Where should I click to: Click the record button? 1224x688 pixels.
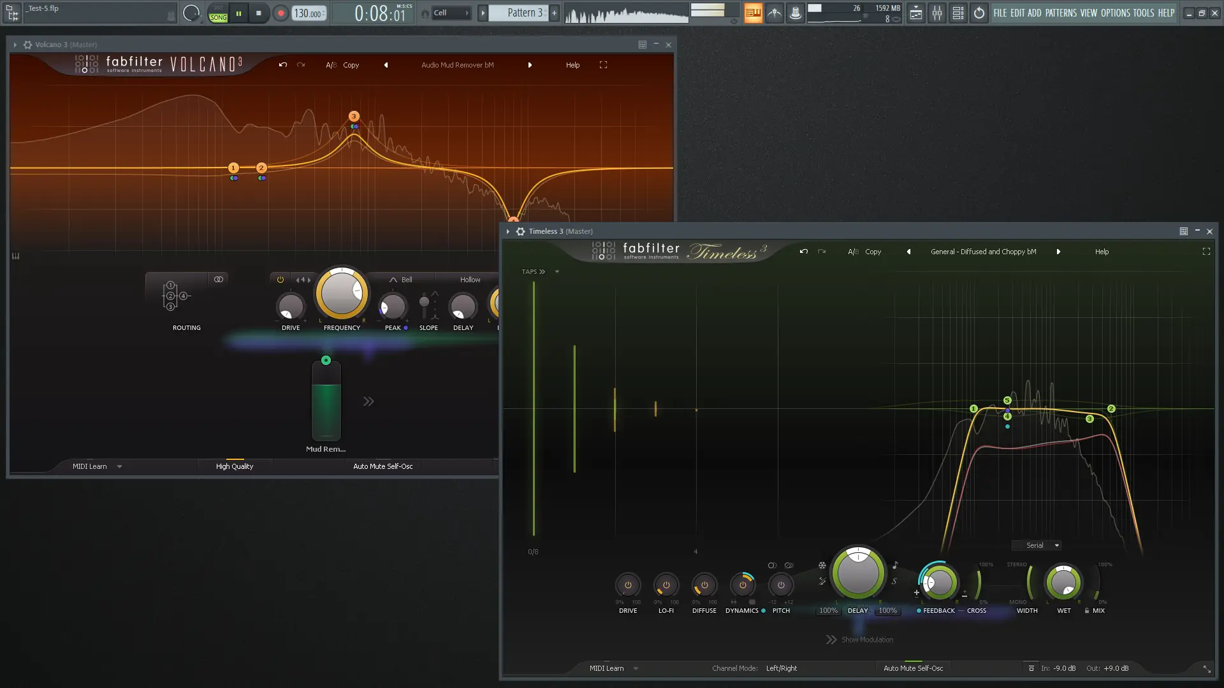click(x=280, y=13)
